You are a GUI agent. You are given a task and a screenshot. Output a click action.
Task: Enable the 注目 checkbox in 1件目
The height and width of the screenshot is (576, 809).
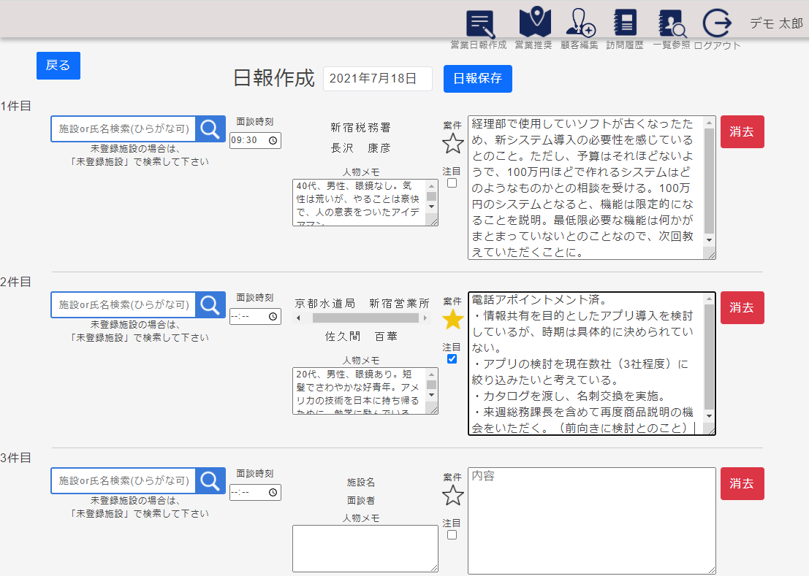tap(452, 183)
